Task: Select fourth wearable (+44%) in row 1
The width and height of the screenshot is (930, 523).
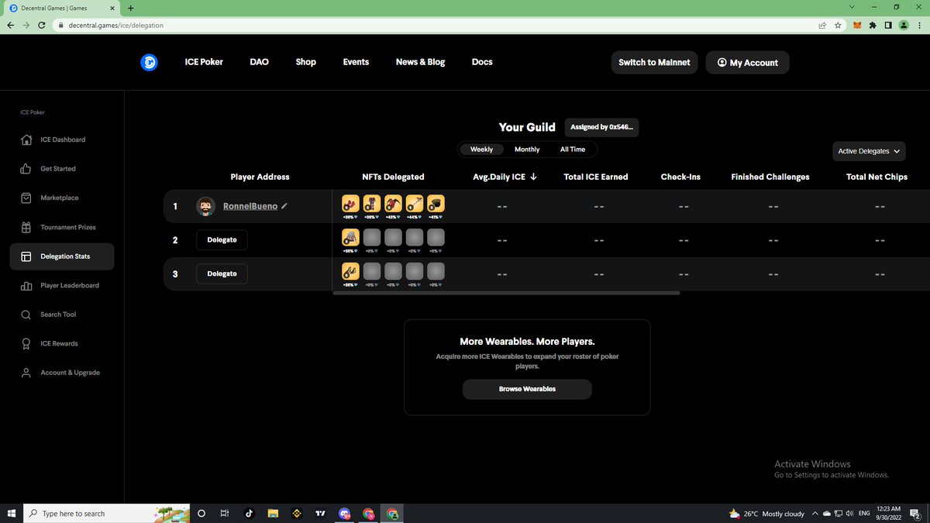Action: click(x=415, y=204)
